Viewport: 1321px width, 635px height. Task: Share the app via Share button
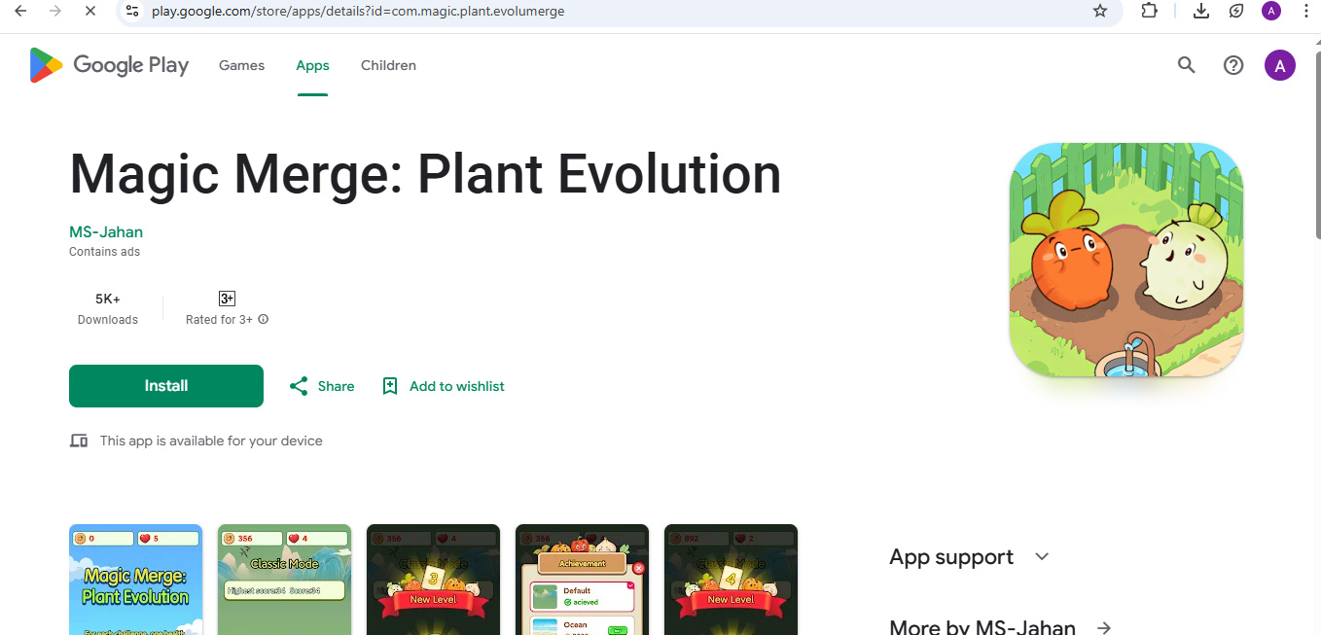(322, 386)
